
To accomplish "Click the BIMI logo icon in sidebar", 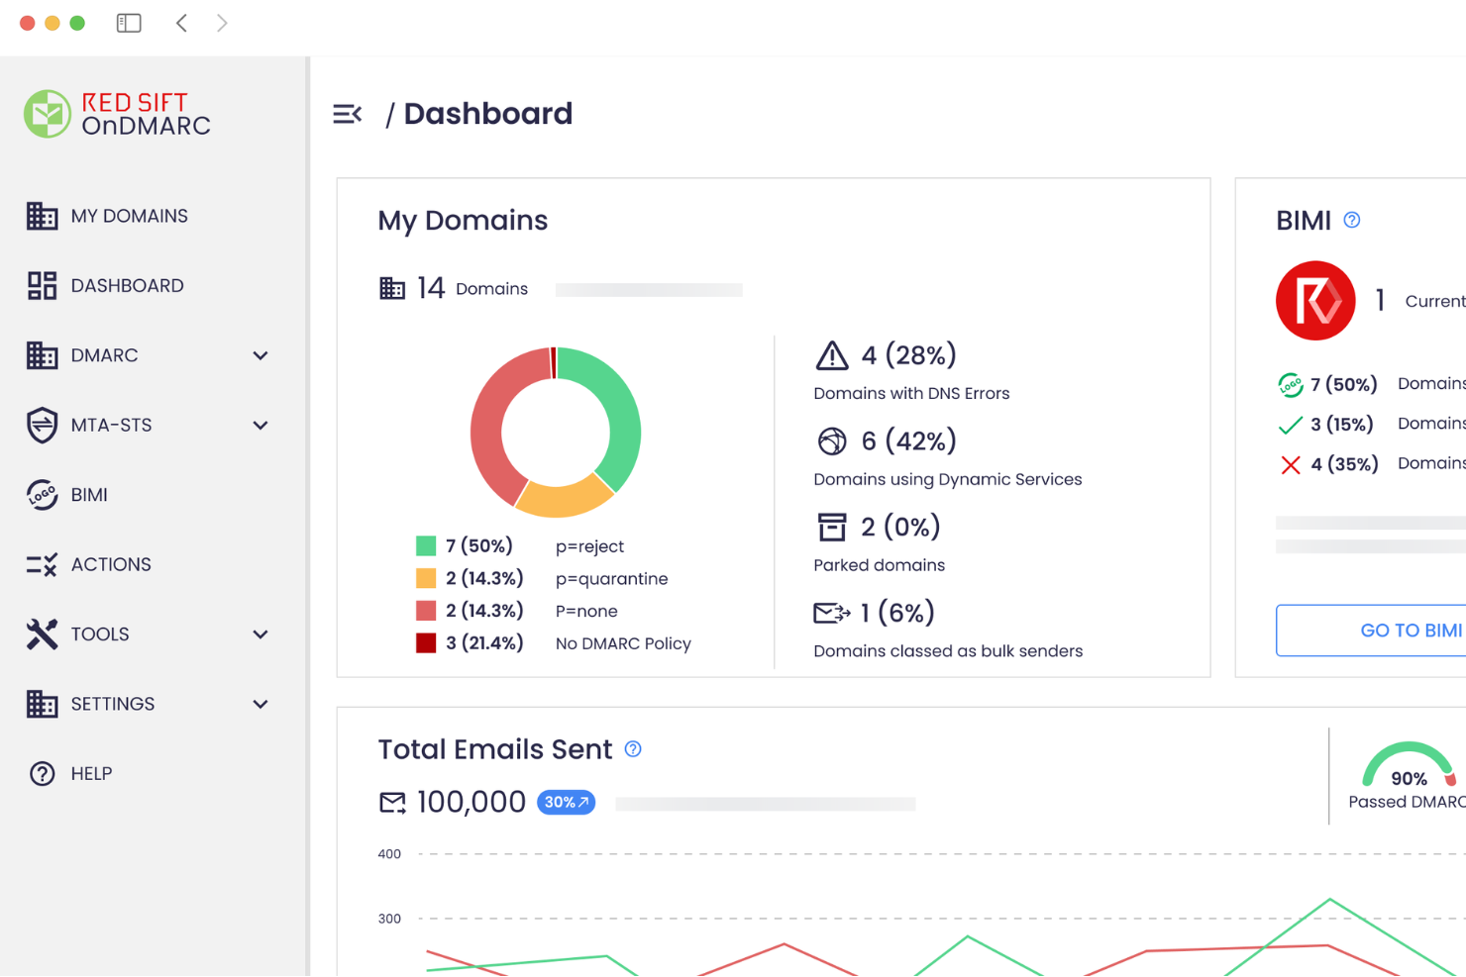I will pos(42,494).
